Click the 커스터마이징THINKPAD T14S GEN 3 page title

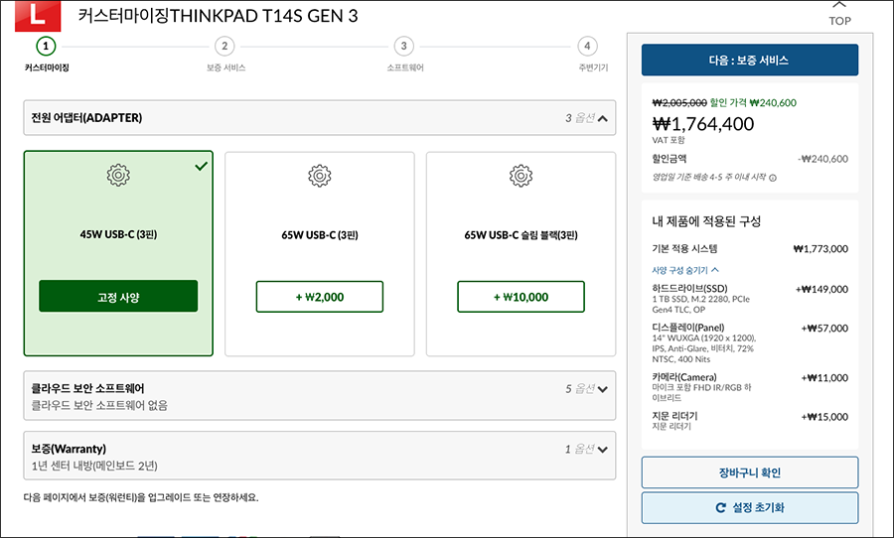coord(218,16)
